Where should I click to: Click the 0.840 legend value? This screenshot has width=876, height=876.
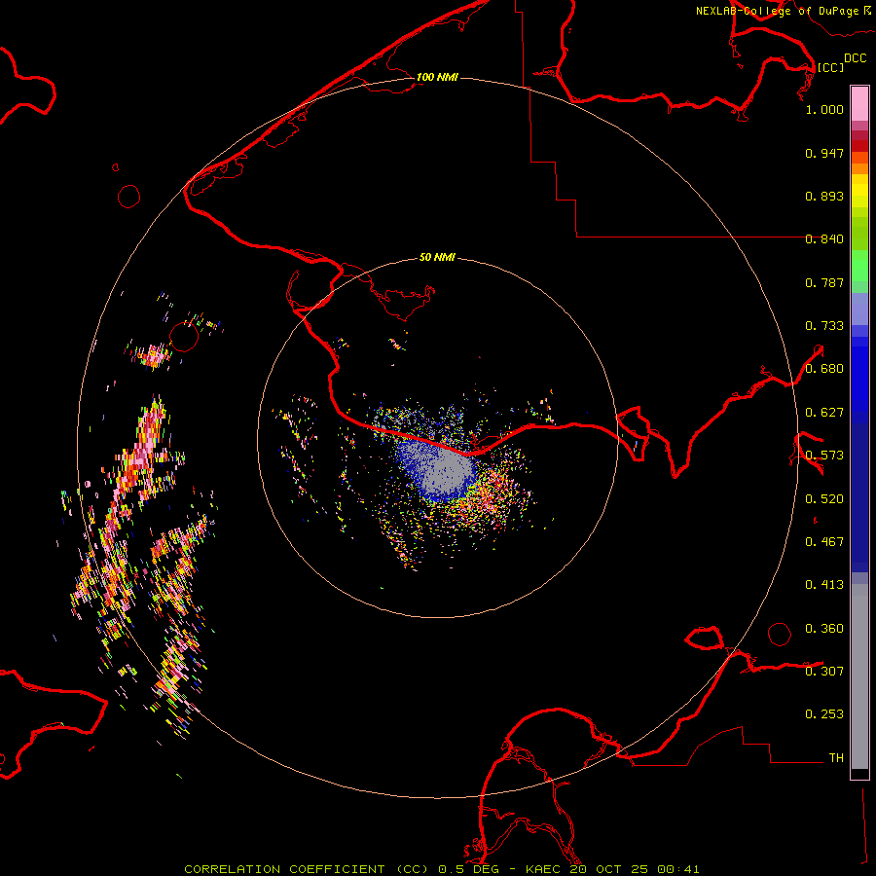tap(824, 239)
